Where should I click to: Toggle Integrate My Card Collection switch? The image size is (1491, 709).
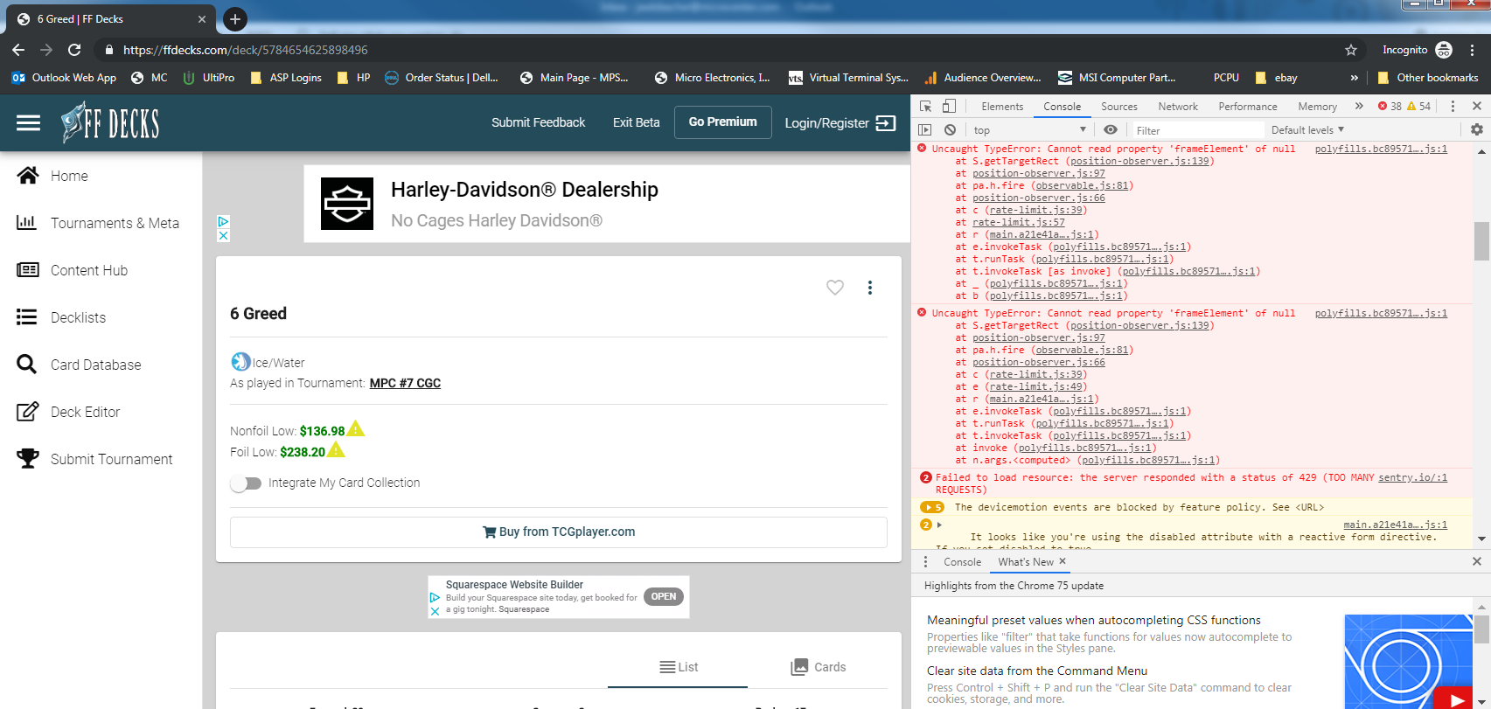click(x=246, y=483)
